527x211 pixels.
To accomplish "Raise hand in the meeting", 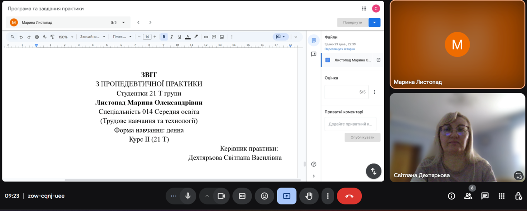I will coord(309,196).
